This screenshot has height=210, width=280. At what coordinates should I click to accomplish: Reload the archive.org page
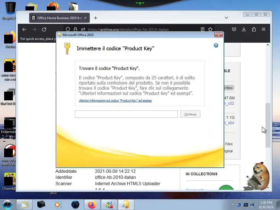click(x=44, y=30)
